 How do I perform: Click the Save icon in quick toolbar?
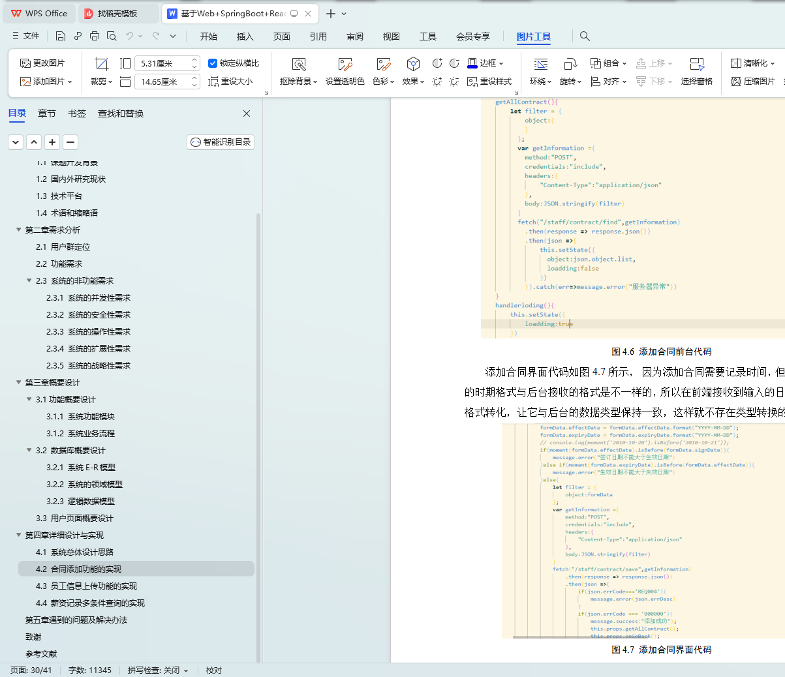[x=61, y=37]
